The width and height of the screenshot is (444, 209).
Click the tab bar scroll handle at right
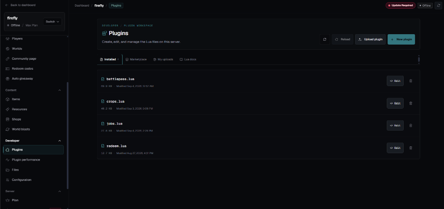point(419,59)
